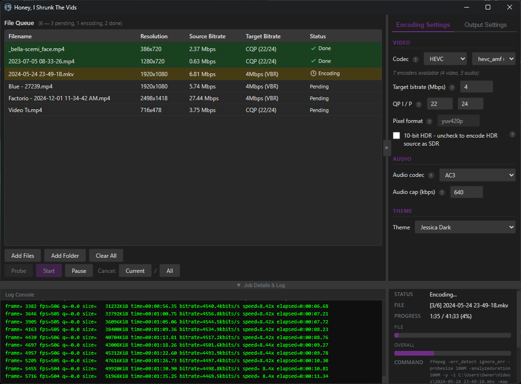Click the Audio cap (kbps) help icon

tap(442, 192)
